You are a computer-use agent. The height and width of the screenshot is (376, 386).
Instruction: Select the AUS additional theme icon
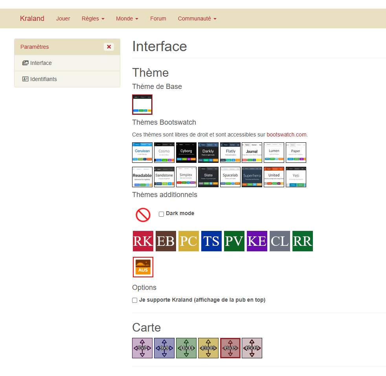[143, 267]
